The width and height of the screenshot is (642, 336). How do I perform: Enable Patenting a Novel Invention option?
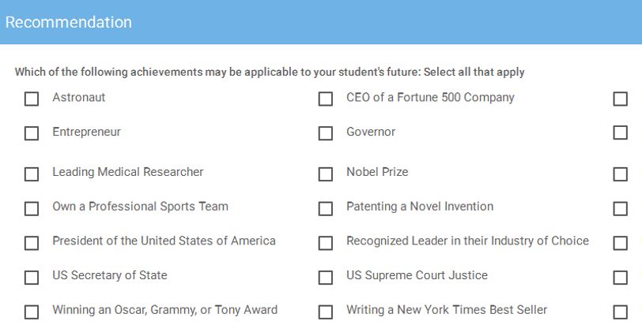point(325,209)
